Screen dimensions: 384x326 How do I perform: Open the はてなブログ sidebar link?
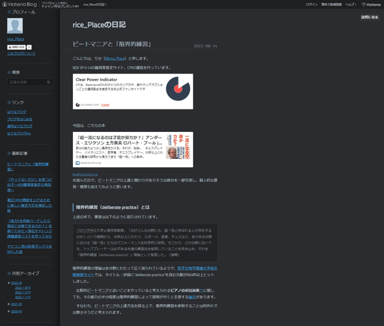pyautogui.click(x=17, y=112)
